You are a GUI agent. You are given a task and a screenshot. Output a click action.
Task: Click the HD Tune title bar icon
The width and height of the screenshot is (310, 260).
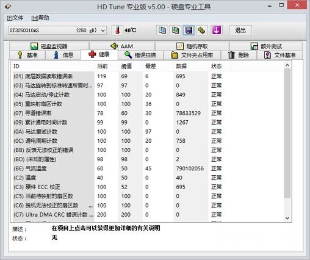point(8,6)
